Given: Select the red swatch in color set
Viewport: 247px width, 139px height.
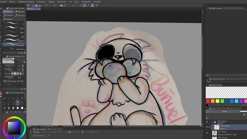Looking at the screenshot, I should pos(208,101).
